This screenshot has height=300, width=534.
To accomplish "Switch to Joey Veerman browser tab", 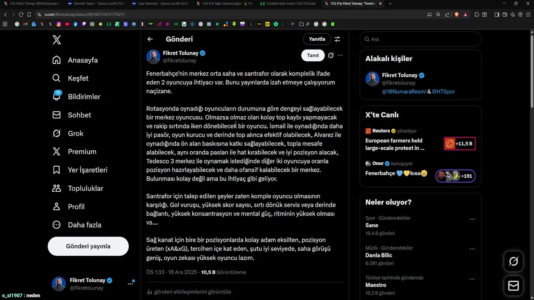I will [160, 3].
